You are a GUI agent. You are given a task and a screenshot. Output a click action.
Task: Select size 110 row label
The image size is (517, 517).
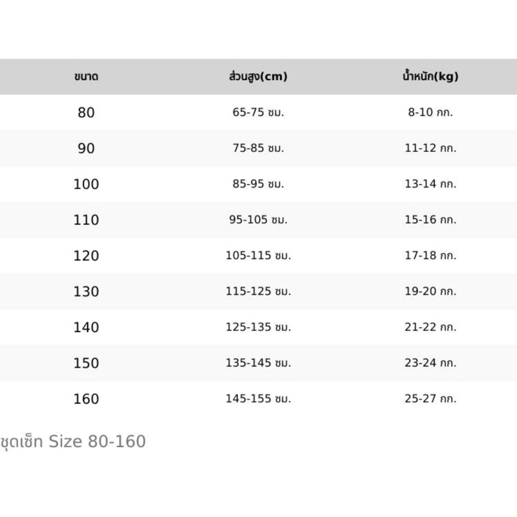tap(86, 220)
